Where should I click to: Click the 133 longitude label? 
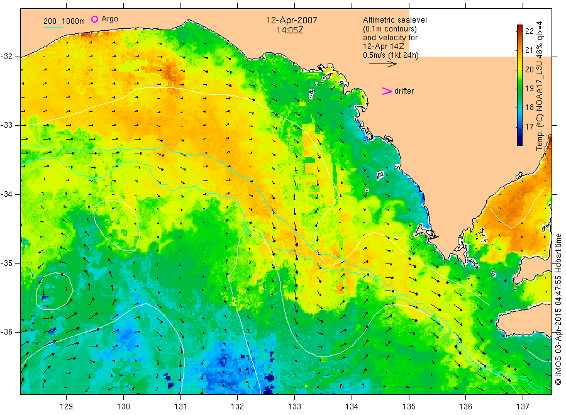click(x=294, y=407)
